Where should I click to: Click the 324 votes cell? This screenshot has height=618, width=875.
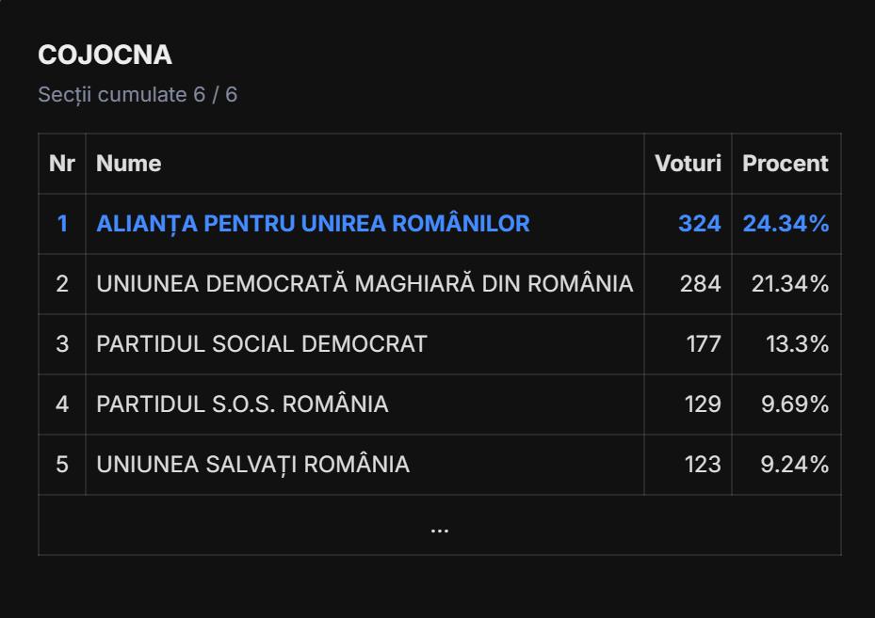[x=699, y=224]
